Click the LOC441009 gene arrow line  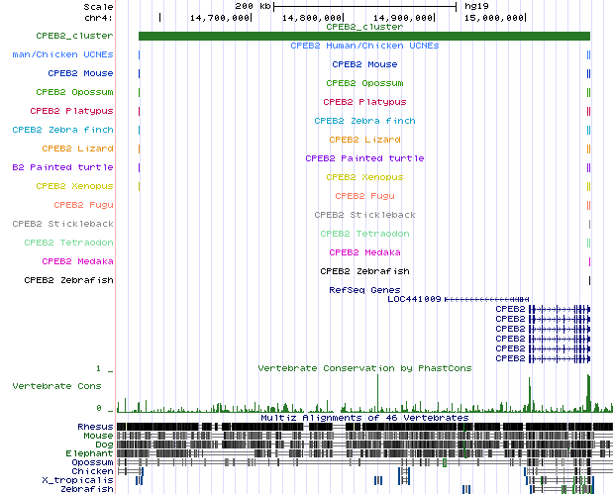[x=485, y=299]
